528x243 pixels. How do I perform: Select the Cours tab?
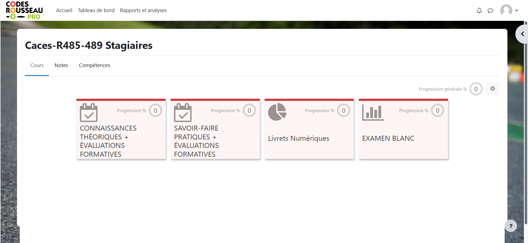pos(37,65)
